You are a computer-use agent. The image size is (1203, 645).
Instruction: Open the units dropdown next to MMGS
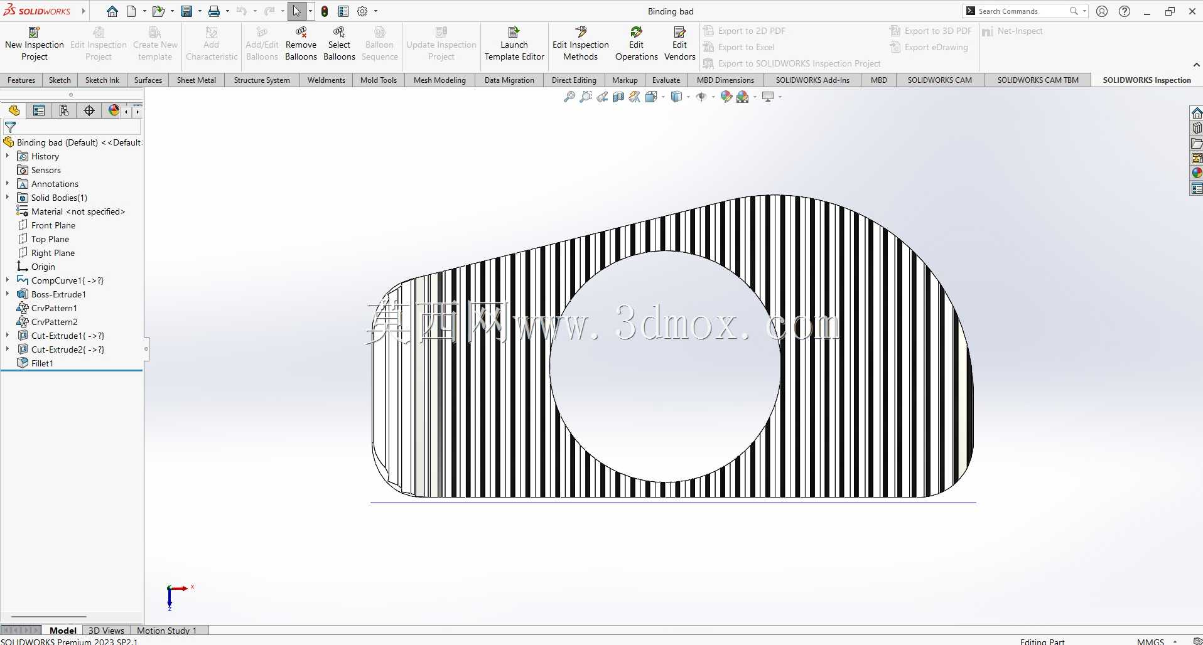tap(1175, 641)
